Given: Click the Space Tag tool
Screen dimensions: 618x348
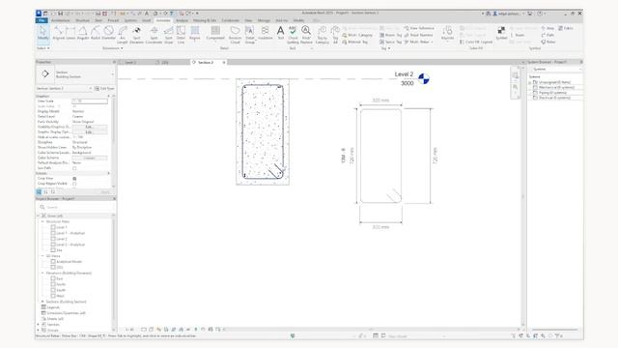Looking at the screenshot, I should [390, 42].
